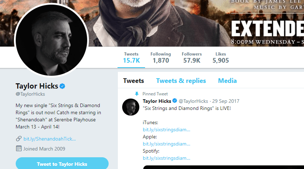Screen dimensions: 304x169
Task: Open the Following 1,870 list
Action: 160,58
